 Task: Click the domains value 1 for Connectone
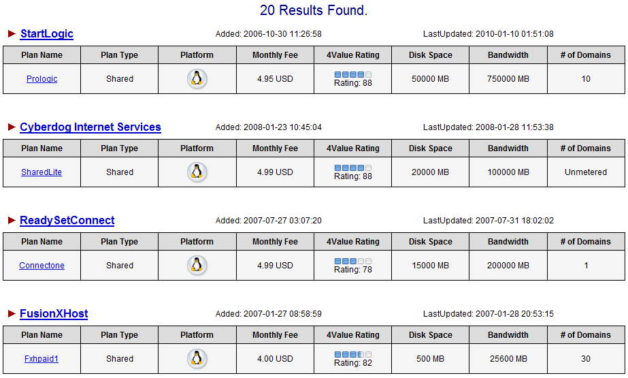coord(586,266)
